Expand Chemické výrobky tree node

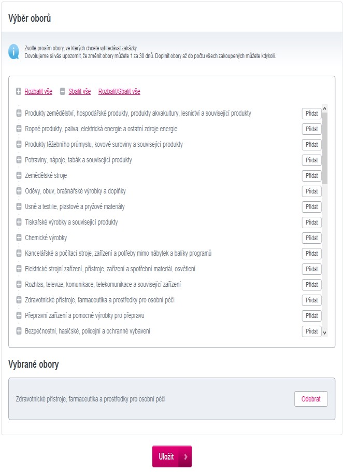19,238
